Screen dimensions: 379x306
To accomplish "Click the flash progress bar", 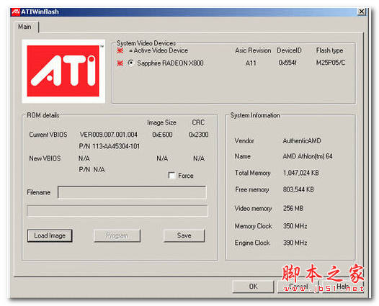I will click(x=117, y=211).
